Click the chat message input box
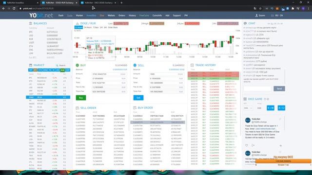The height and width of the screenshot is (175, 312). pyautogui.click(x=257, y=88)
